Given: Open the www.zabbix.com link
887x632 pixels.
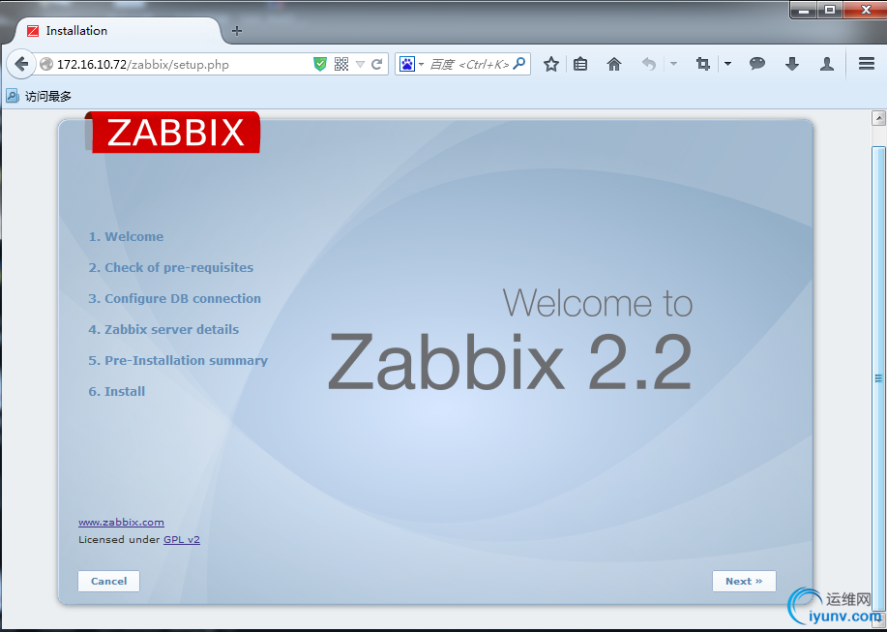Looking at the screenshot, I should [121, 523].
